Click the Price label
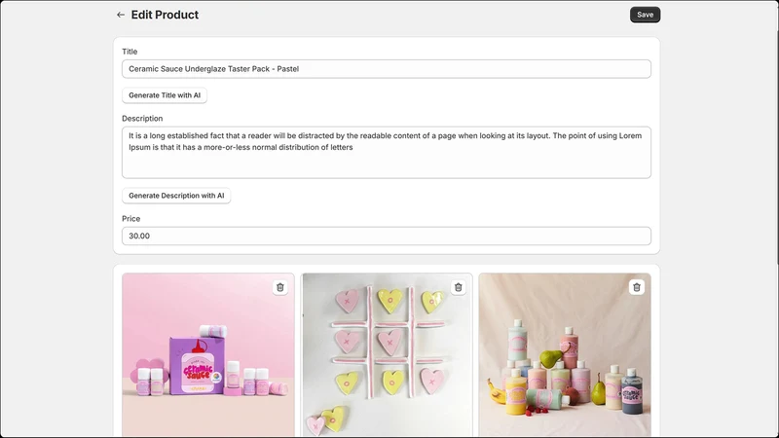This screenshot has width=779, height=438. (x=131, y=218)
